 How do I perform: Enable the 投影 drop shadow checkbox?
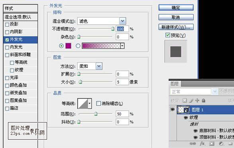7,24
